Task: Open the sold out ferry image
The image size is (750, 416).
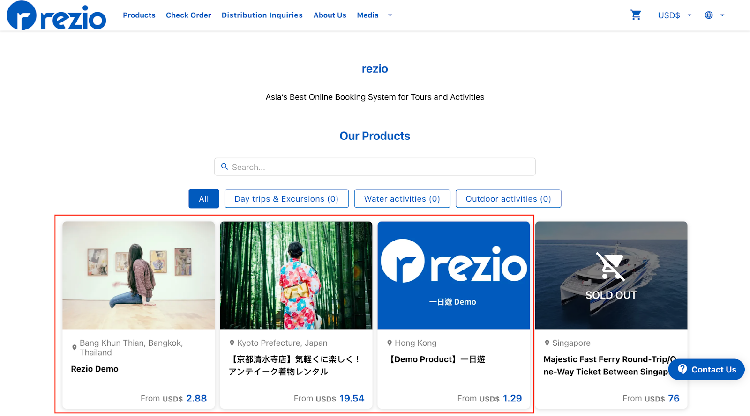Action: click(611, 276)
